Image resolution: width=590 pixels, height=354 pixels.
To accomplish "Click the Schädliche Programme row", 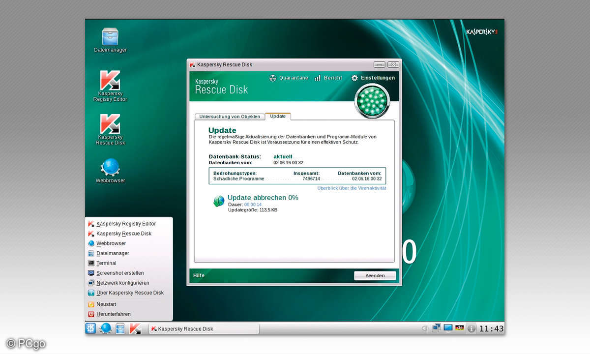I will point(297,178).
